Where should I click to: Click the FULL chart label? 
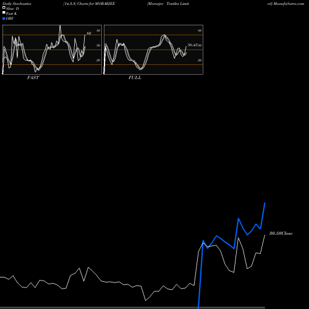tap(135, 78)
